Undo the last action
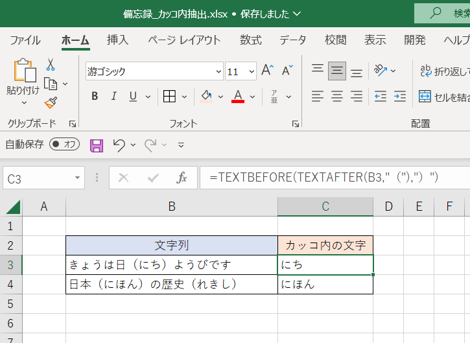Viewport: 470px width, 343px height. tap(119, 145)
